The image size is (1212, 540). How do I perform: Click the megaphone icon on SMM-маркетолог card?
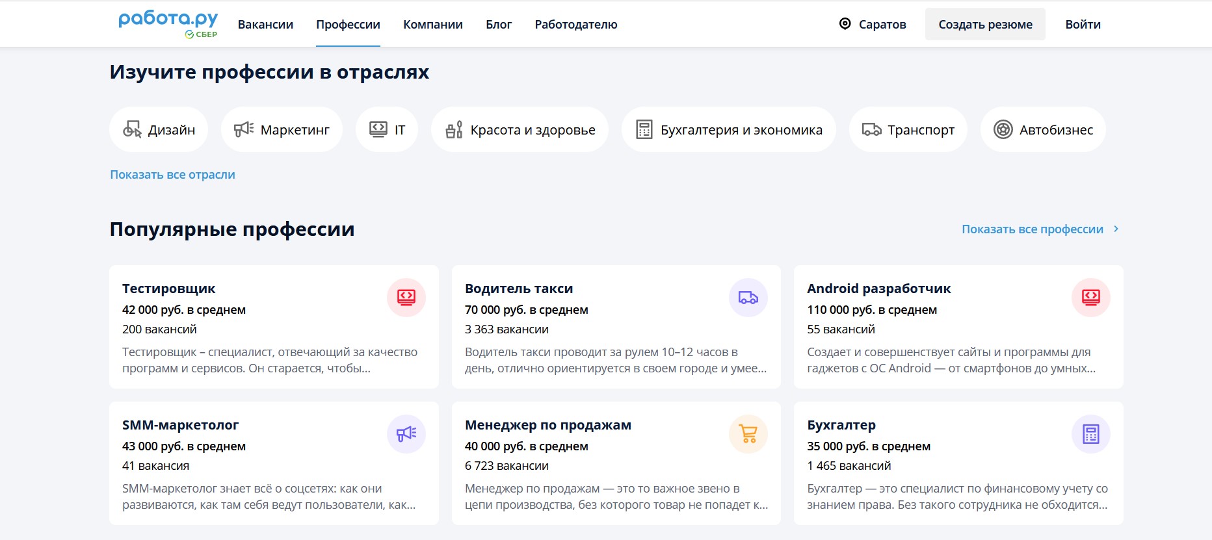click(406, 434)
